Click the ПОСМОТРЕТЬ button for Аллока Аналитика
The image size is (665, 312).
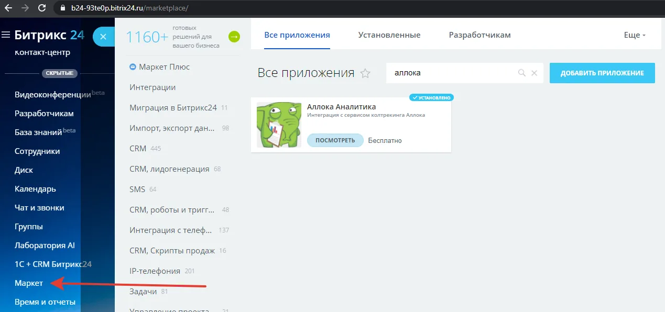click(x=335, y=140)
